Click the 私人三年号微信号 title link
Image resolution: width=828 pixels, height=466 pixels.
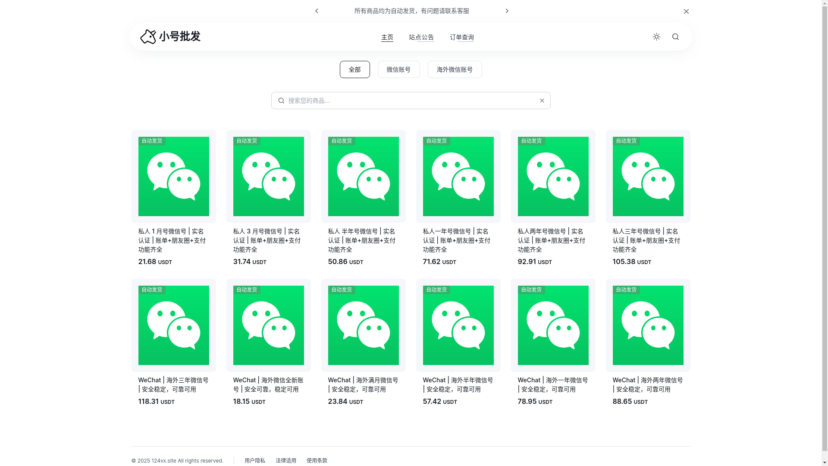click(x=646, y=240)
